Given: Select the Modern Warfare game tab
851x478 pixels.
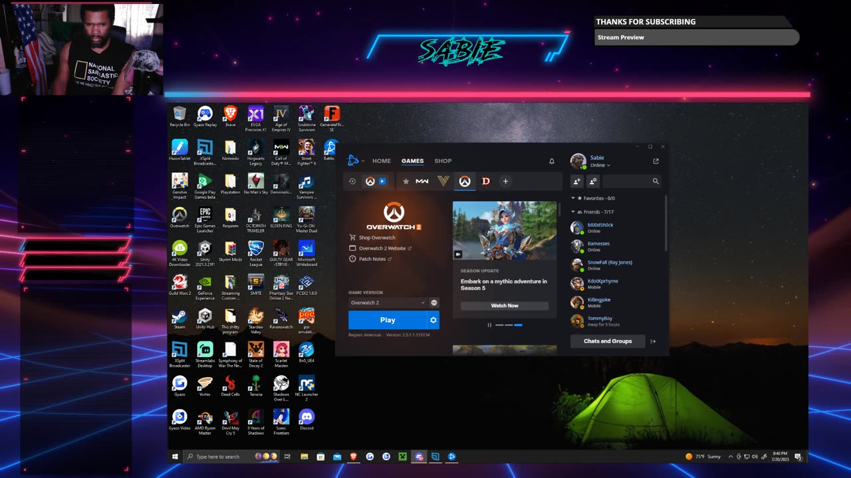Looking at the screenshot, I should (422, 181).
